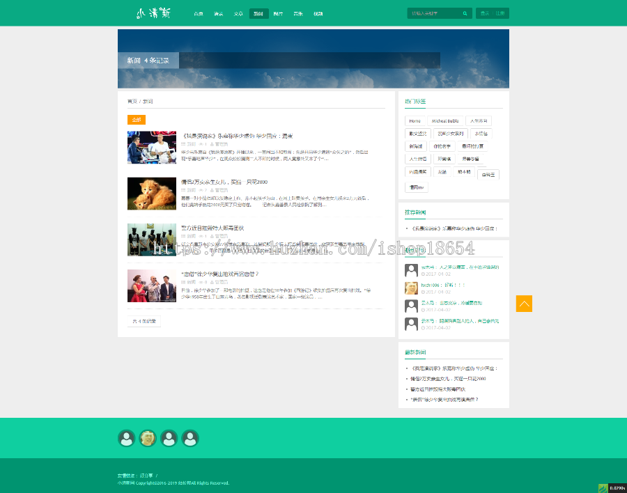627x493 pixels.
Task: Open the 音乐 navigation item
Action: tap(298, 14)
